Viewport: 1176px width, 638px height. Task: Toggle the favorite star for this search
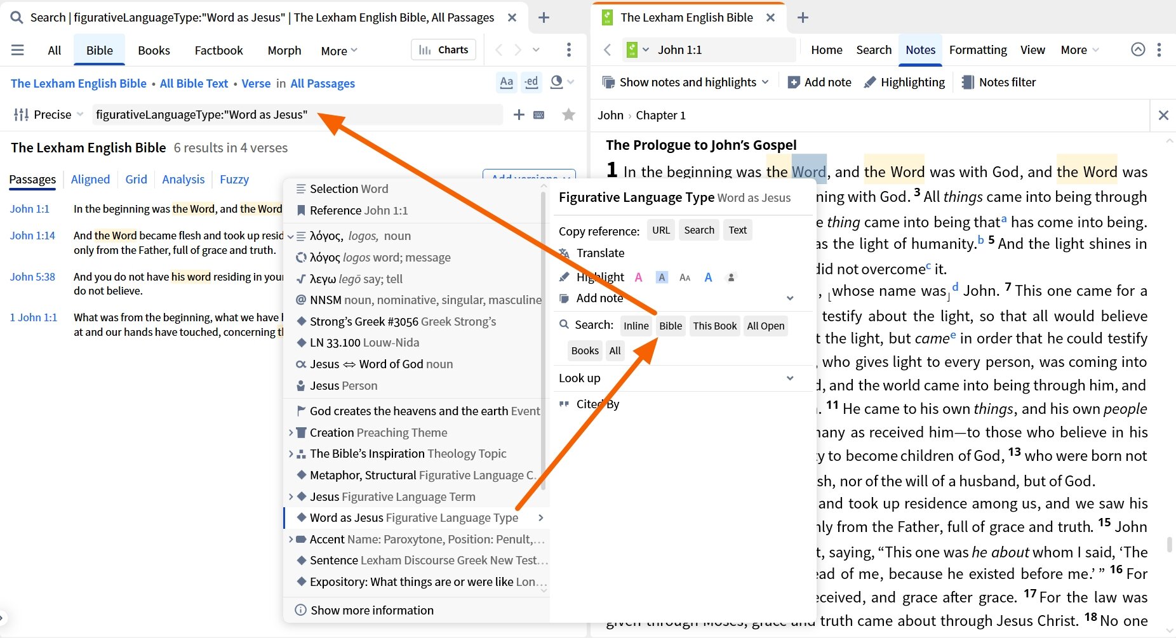(568, 114)
